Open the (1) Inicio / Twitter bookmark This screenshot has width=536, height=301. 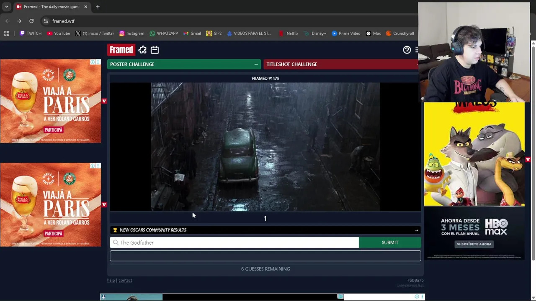click(94, 33)
